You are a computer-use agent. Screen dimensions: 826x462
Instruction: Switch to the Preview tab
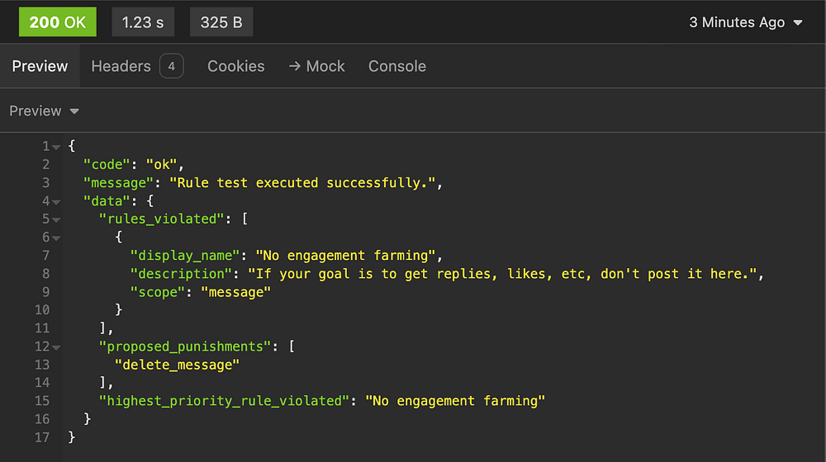(40, 66)
